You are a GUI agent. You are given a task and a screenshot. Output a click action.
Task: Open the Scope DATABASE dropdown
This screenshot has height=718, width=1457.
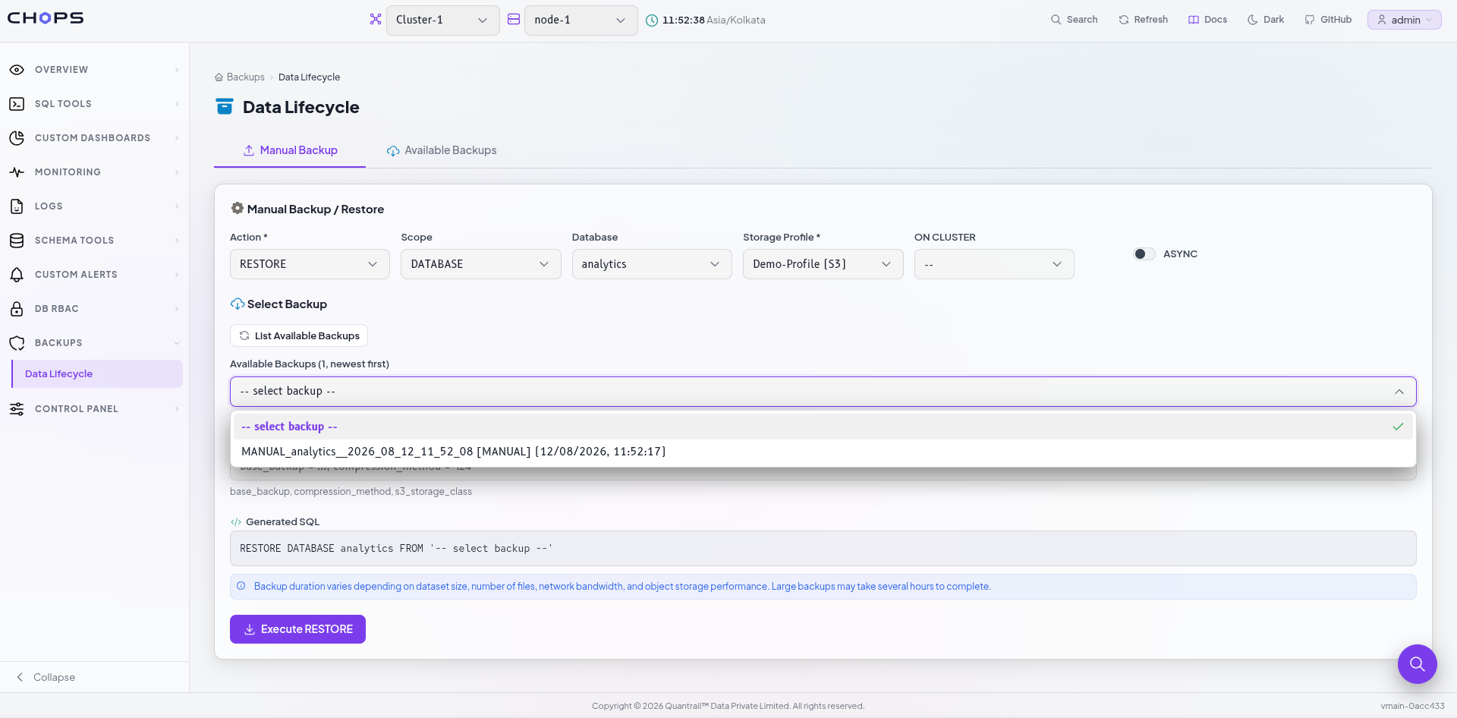pos(481,264)
